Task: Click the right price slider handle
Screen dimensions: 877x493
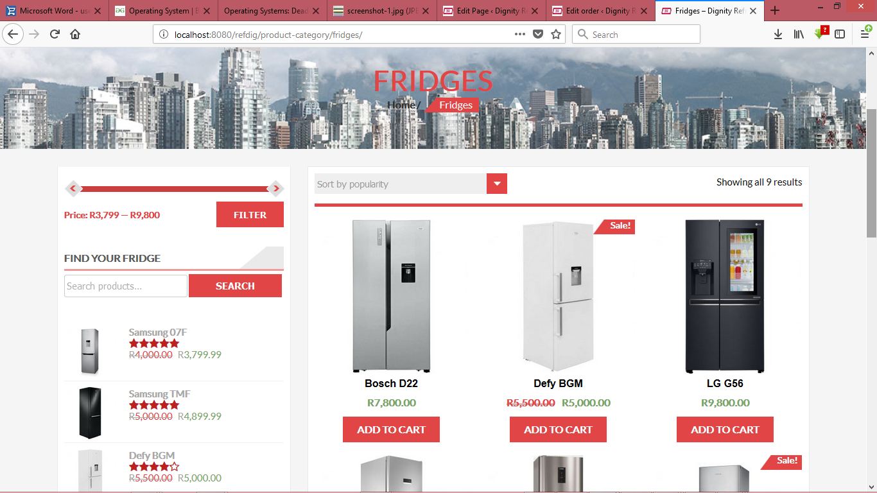Action: click(x=275, y=189)
